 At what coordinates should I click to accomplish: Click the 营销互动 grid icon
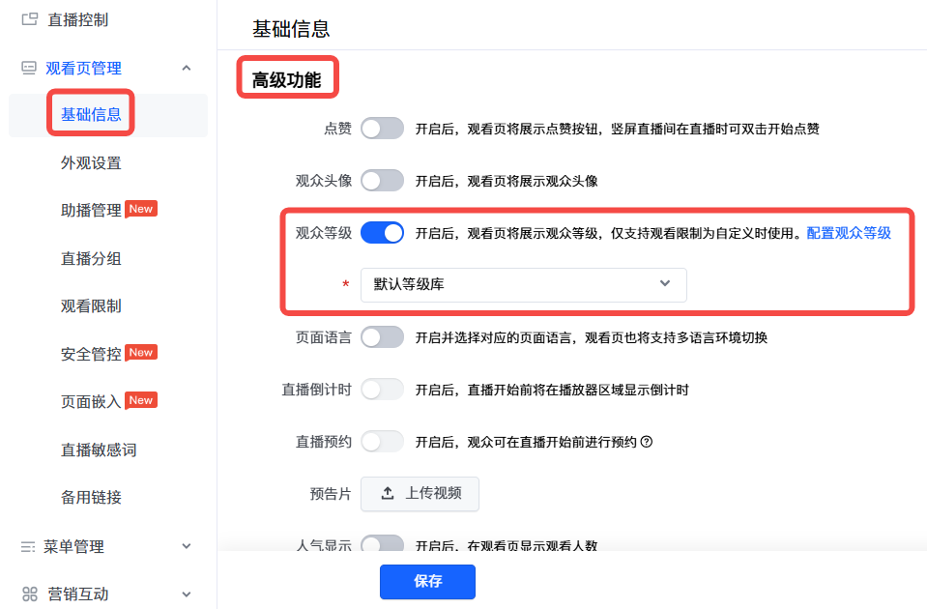coord(29,594)
